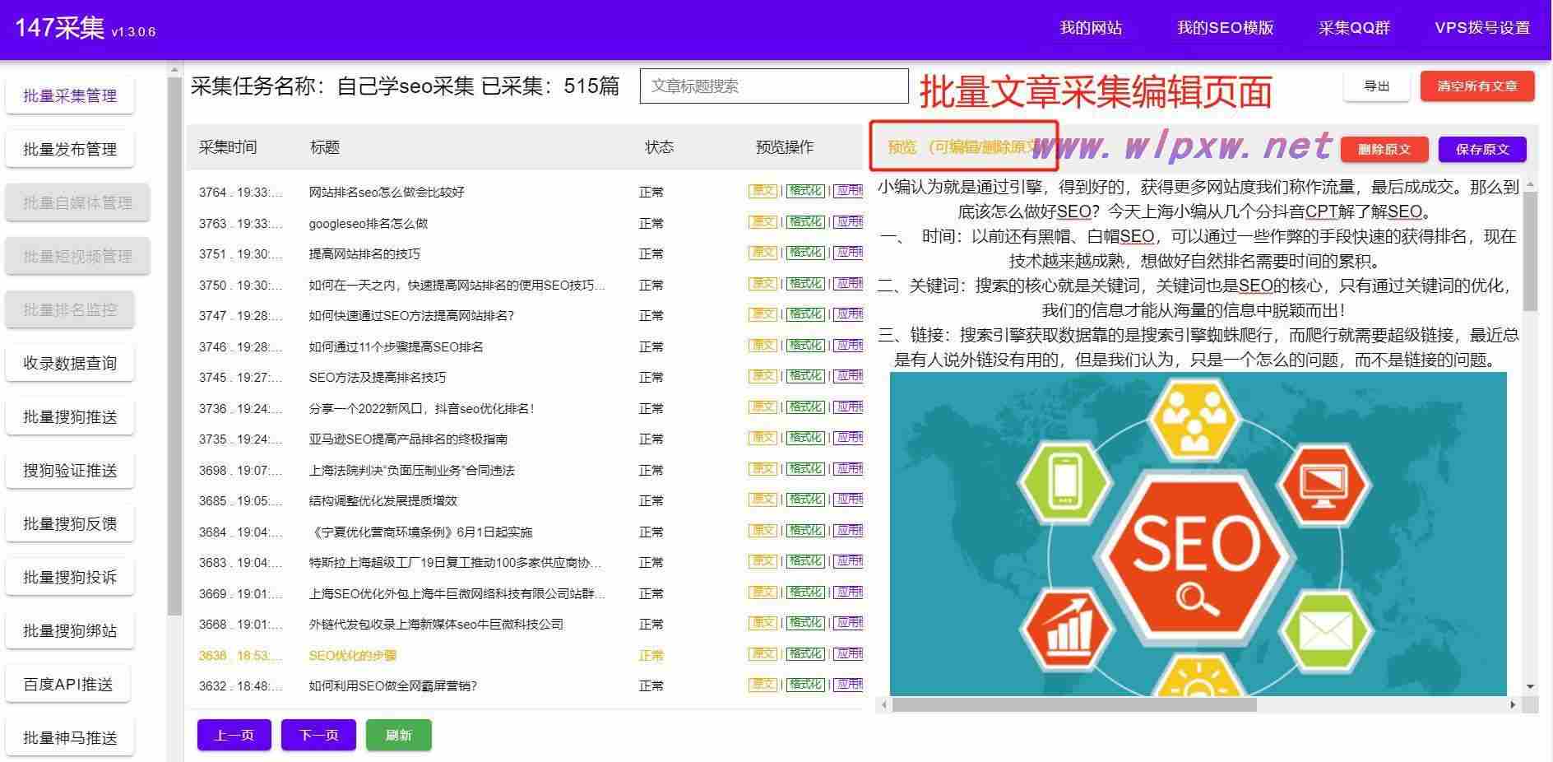The image size is (1553, 762).
Task: Open 批量搜狗推送
Action: 70,416
